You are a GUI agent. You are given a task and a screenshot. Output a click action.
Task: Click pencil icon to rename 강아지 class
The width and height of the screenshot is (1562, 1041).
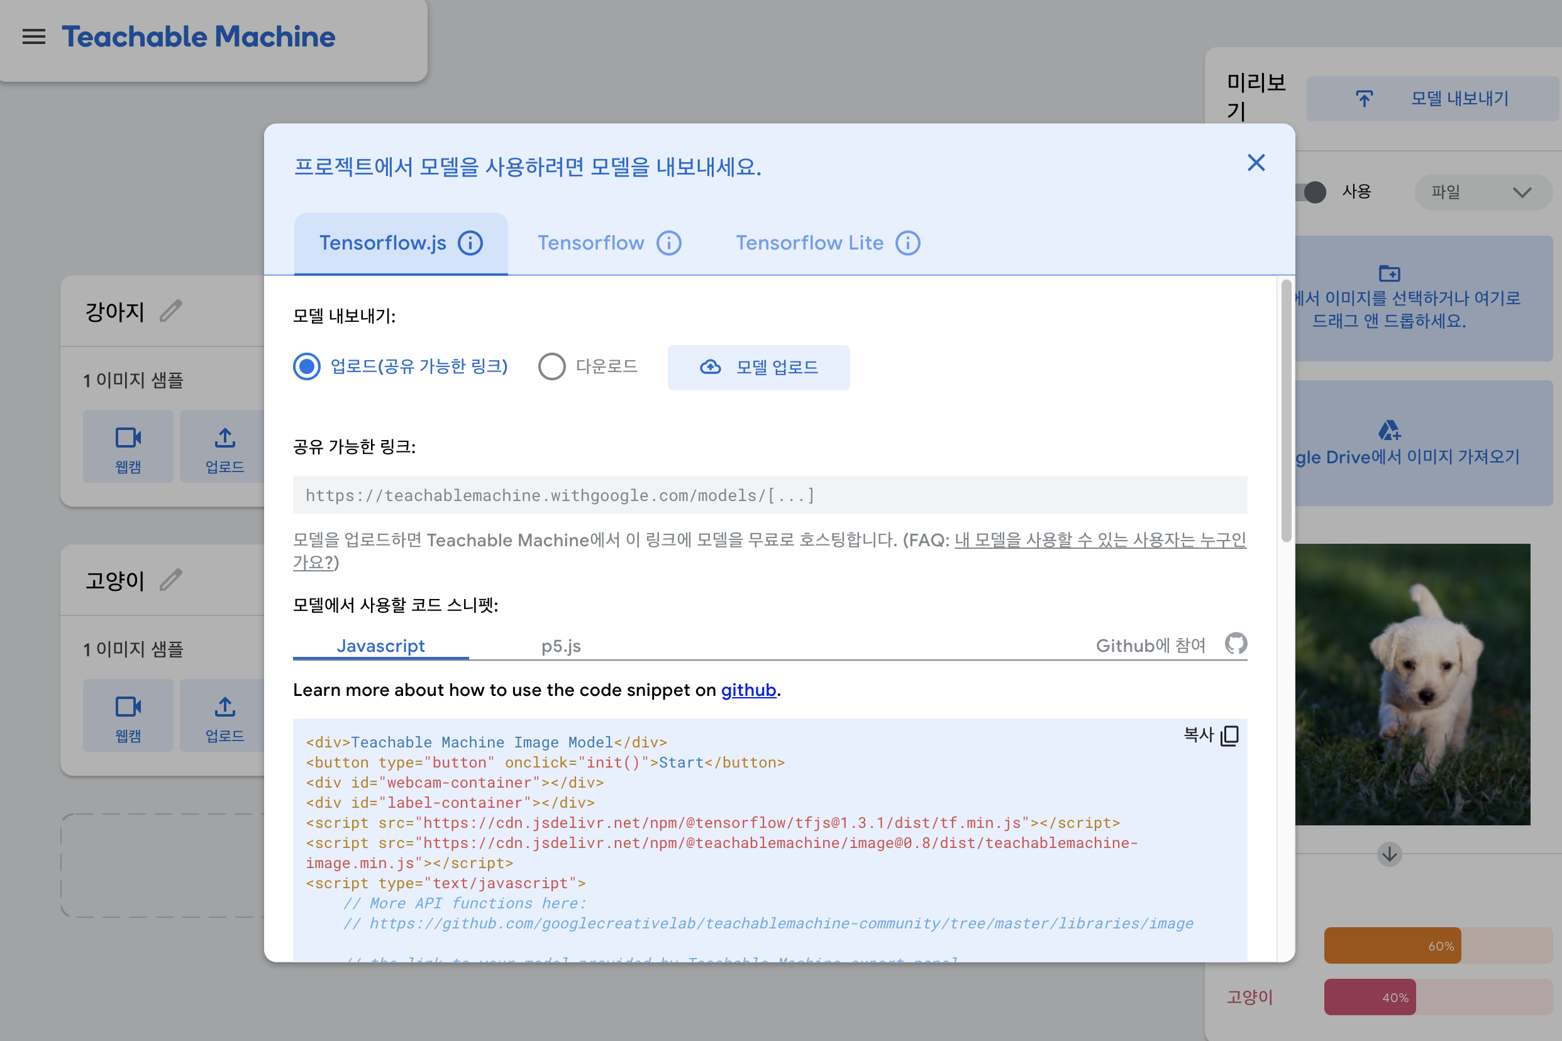170,311
